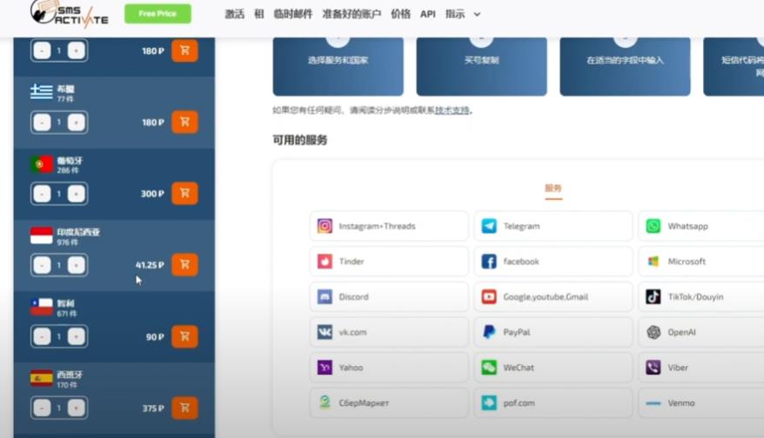Viewport: 764px width, 438px height.
Task: Open 准备好的账户 navigation item
Action: [352, 14]
